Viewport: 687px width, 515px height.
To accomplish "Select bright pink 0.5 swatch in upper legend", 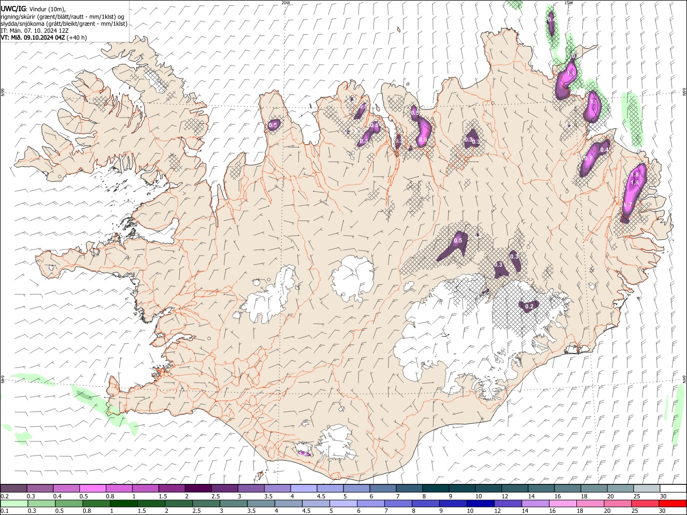I will (x=92, y=488).
